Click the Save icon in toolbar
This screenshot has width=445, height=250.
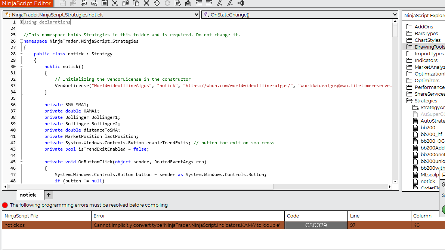(x=63, y=3)
